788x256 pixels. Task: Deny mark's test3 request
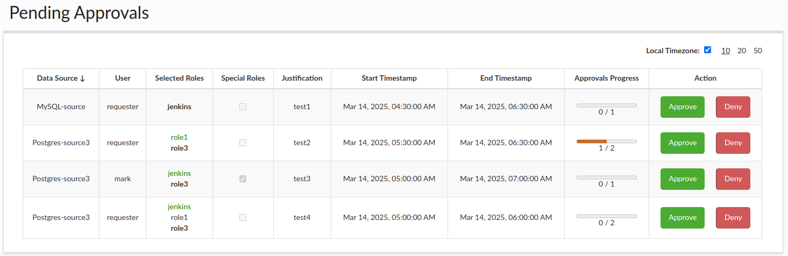click(x=733, y=179)
